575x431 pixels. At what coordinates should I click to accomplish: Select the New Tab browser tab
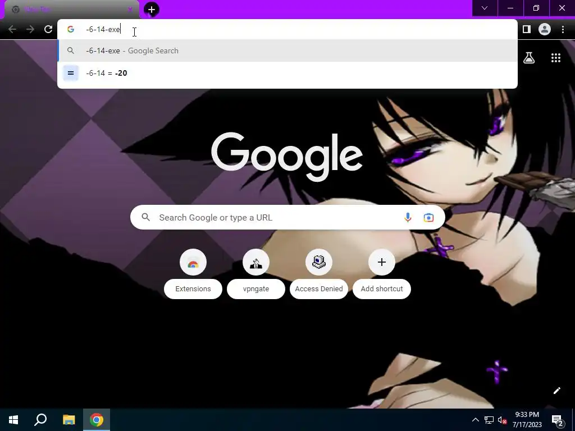[x=71, y=10]
